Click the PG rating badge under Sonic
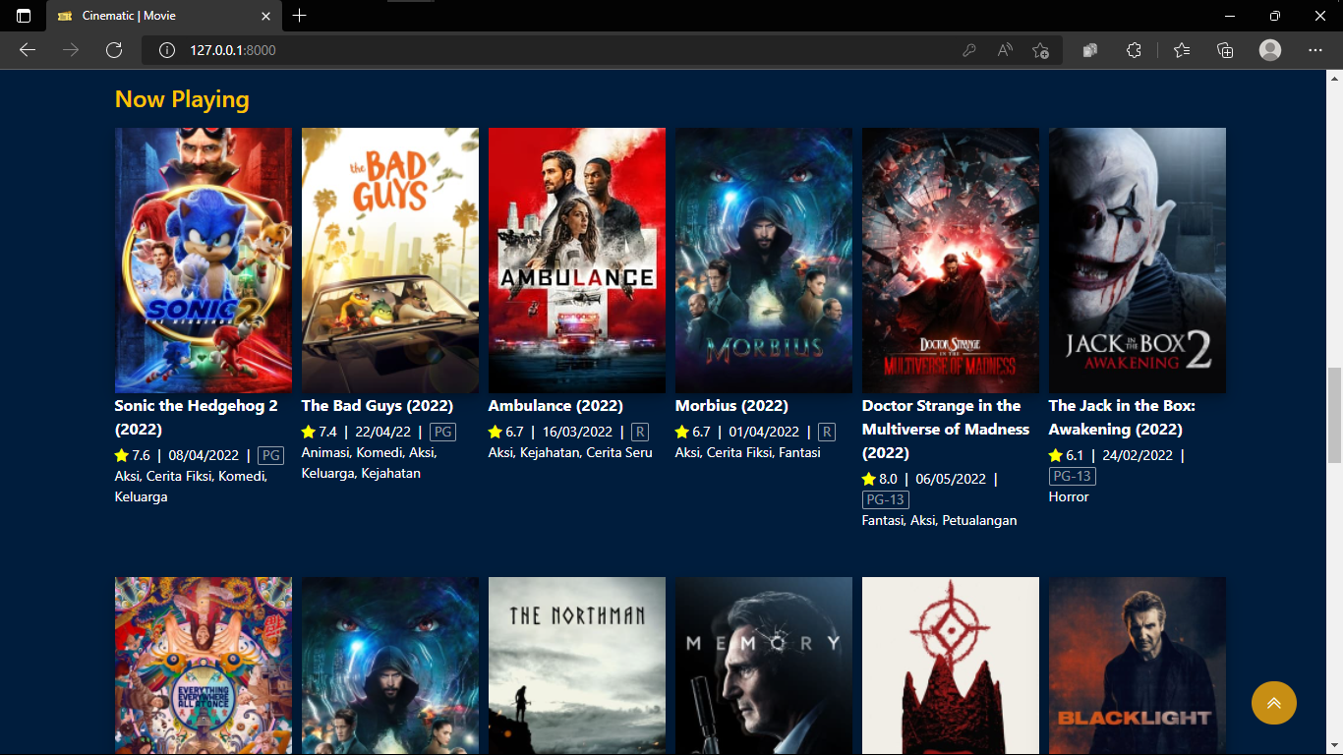This screenshot has height=755, width=1343. 270,455
